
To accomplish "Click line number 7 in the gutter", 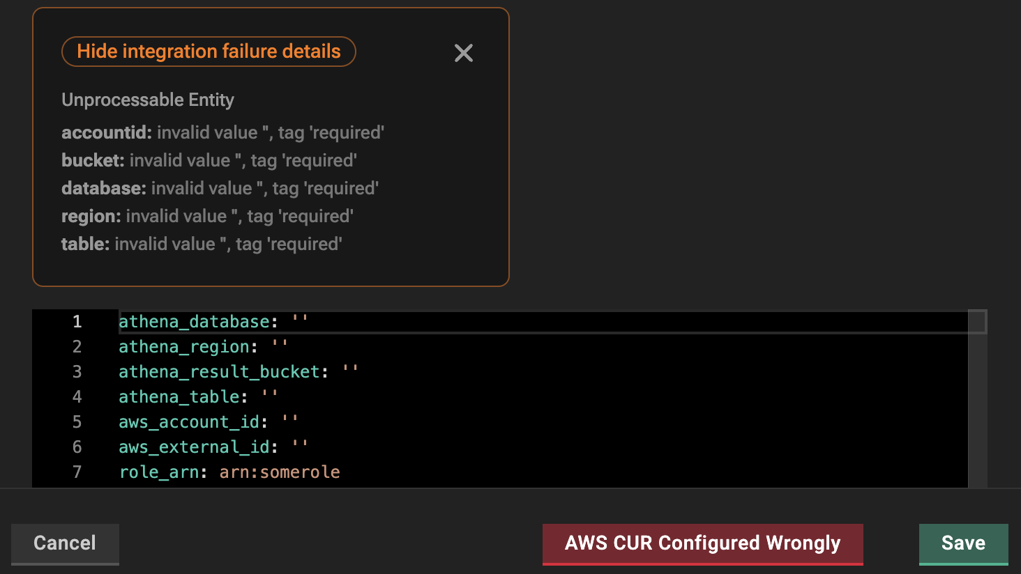I will click(x=77, y=472).
